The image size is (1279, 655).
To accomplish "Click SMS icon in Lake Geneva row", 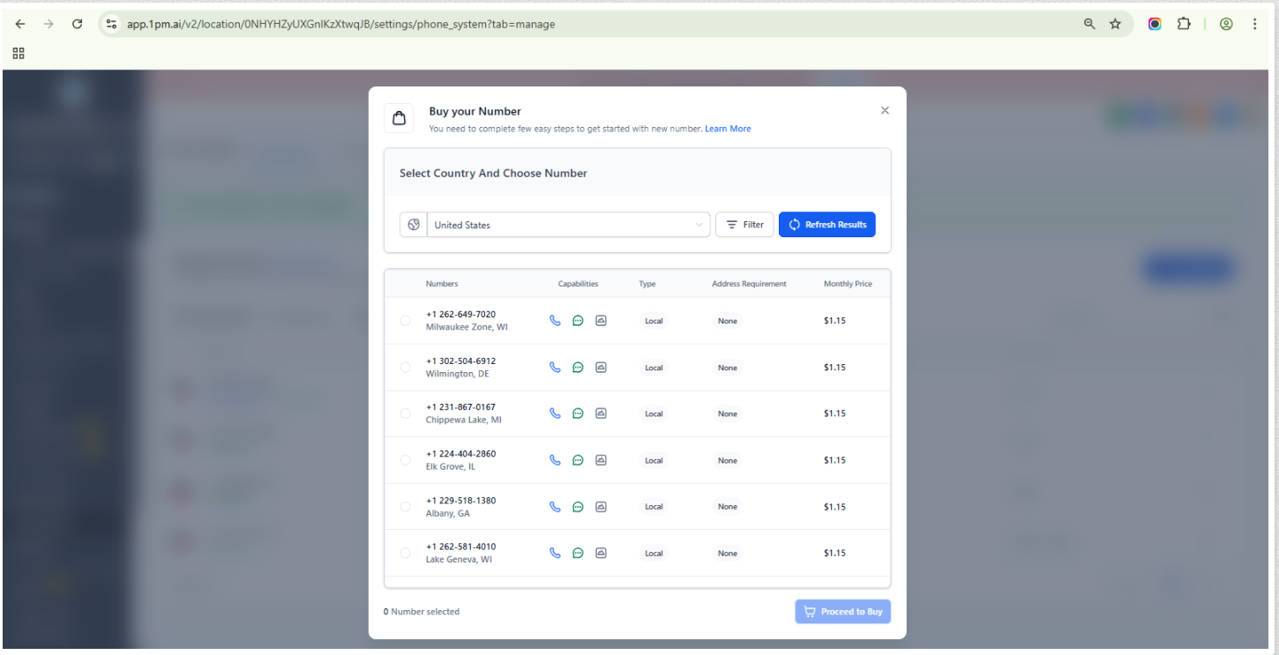I will pyautogui.click(x=578, y=554).
